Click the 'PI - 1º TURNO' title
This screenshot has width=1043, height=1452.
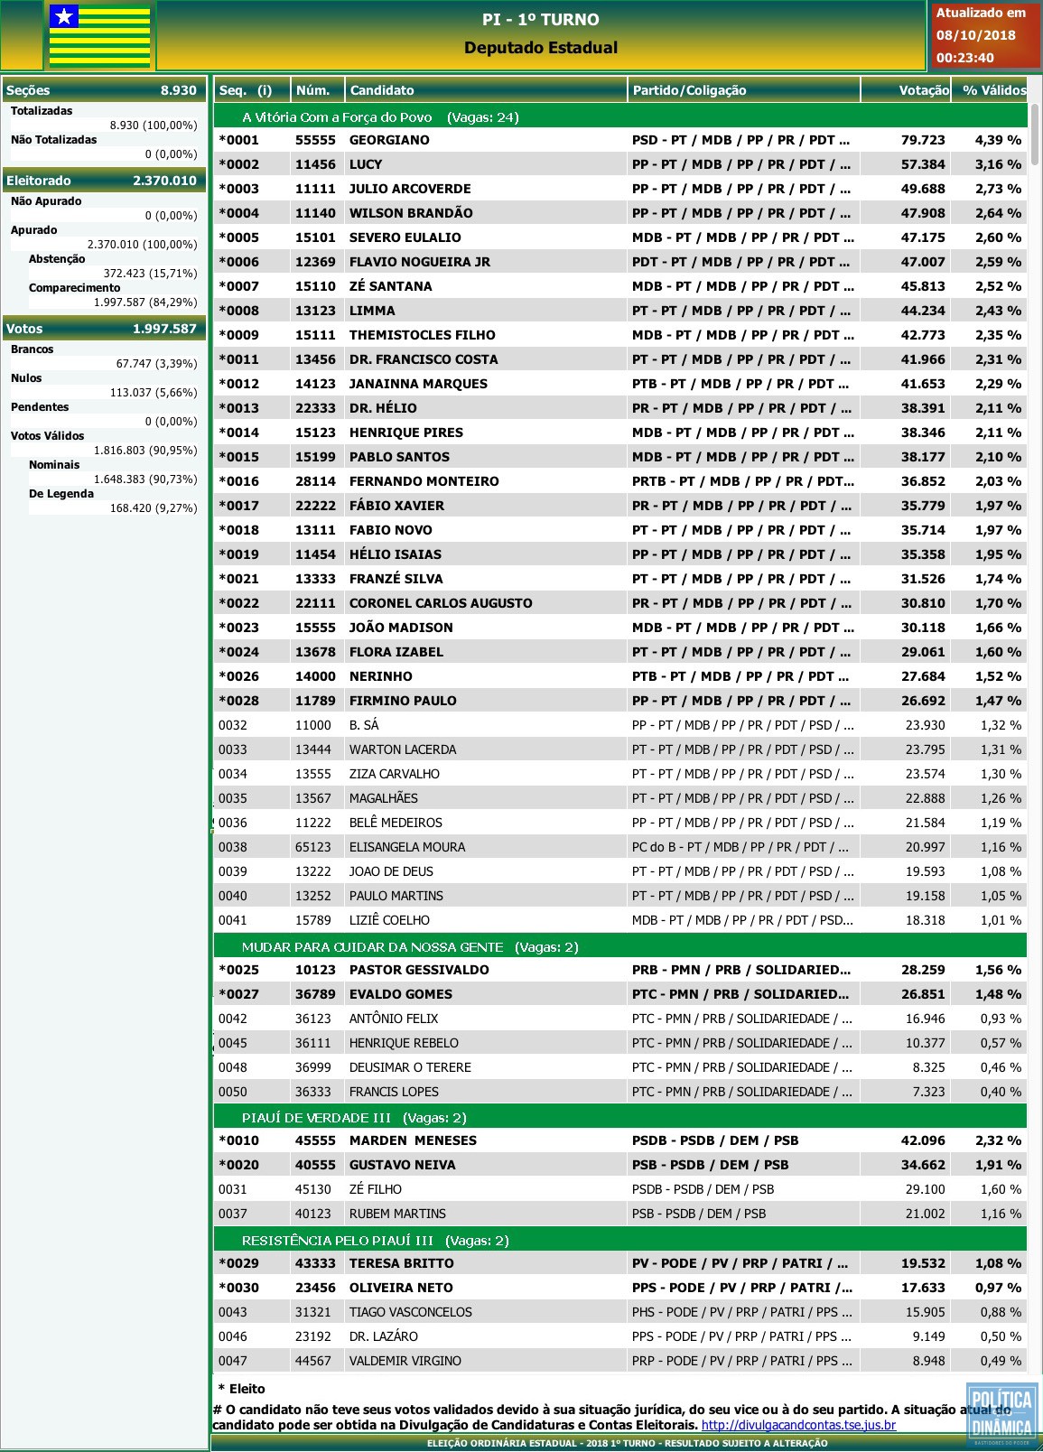click(541, 19)
